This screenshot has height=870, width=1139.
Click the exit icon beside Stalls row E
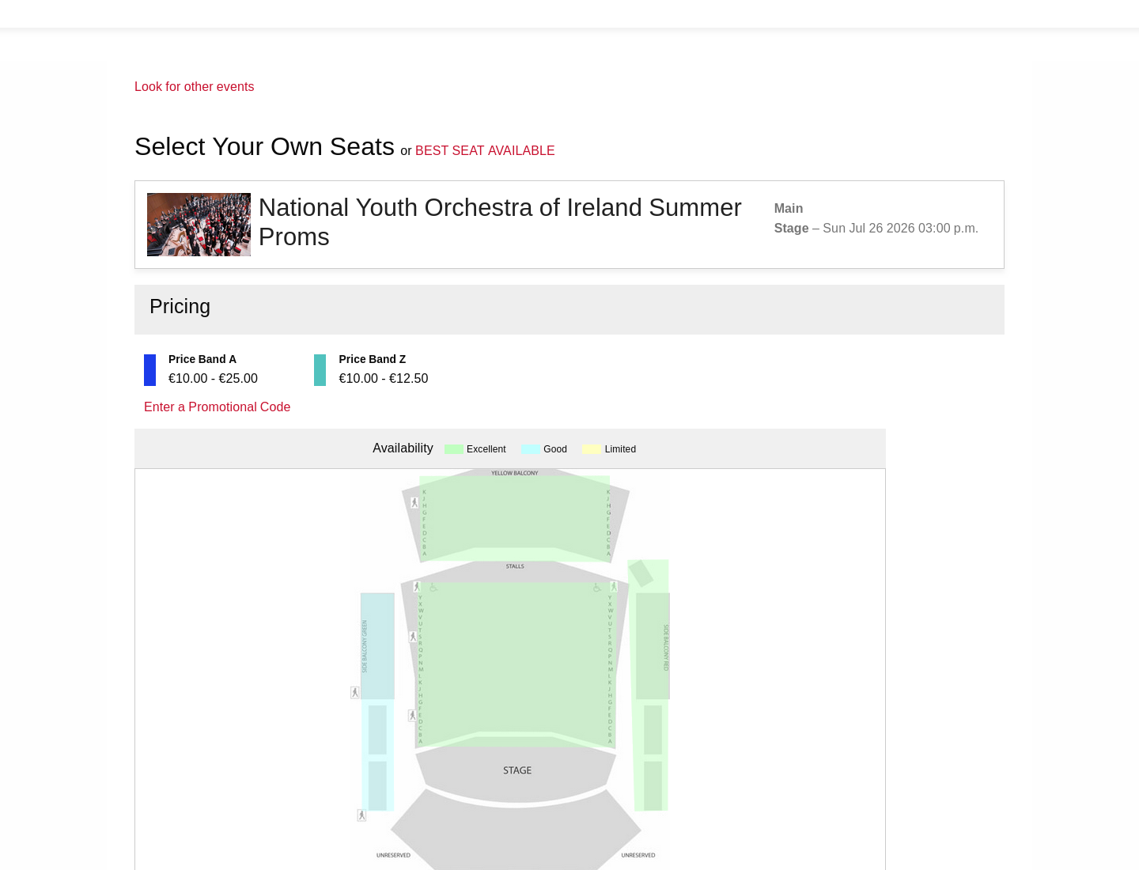point(412,716)
